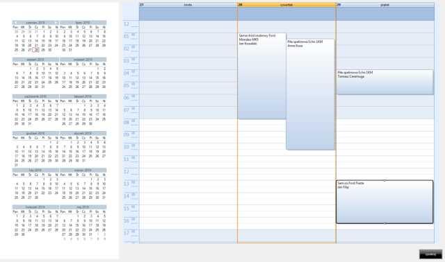Open the sierpień 2018 month header
Image resolution: width=445 pixels, height=262 pixels.
tap(35, 60)
